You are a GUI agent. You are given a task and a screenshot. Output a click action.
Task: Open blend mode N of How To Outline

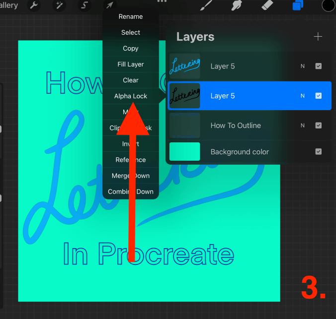point(303,126)
